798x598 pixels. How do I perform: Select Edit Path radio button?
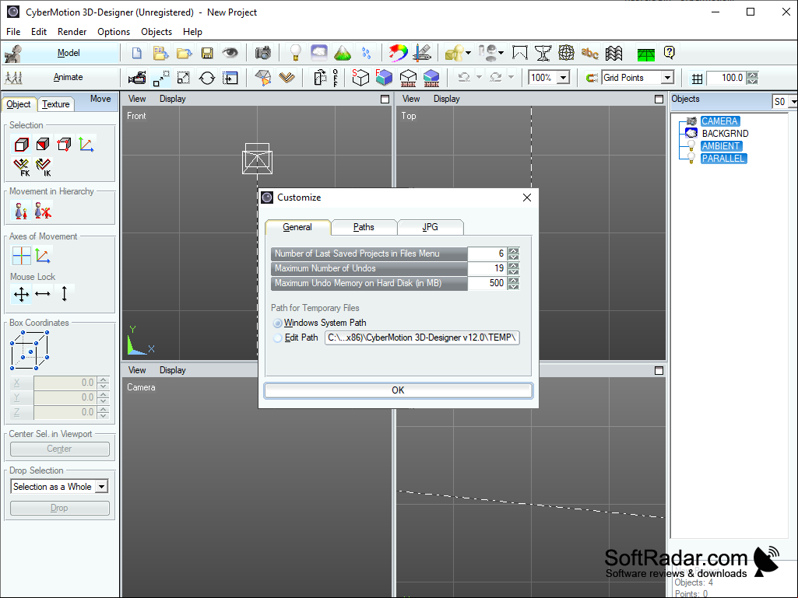277,338
